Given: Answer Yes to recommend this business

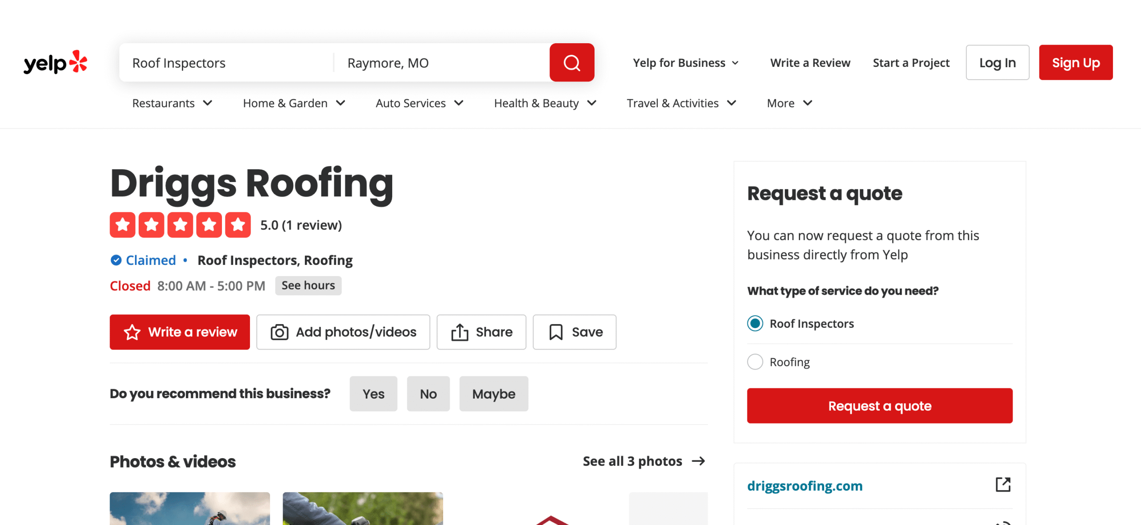Looking at the screenshot, I should [373, 394].
